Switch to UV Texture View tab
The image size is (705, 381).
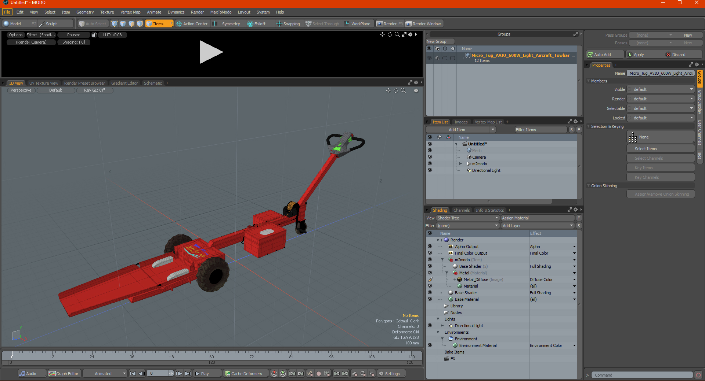44,83
